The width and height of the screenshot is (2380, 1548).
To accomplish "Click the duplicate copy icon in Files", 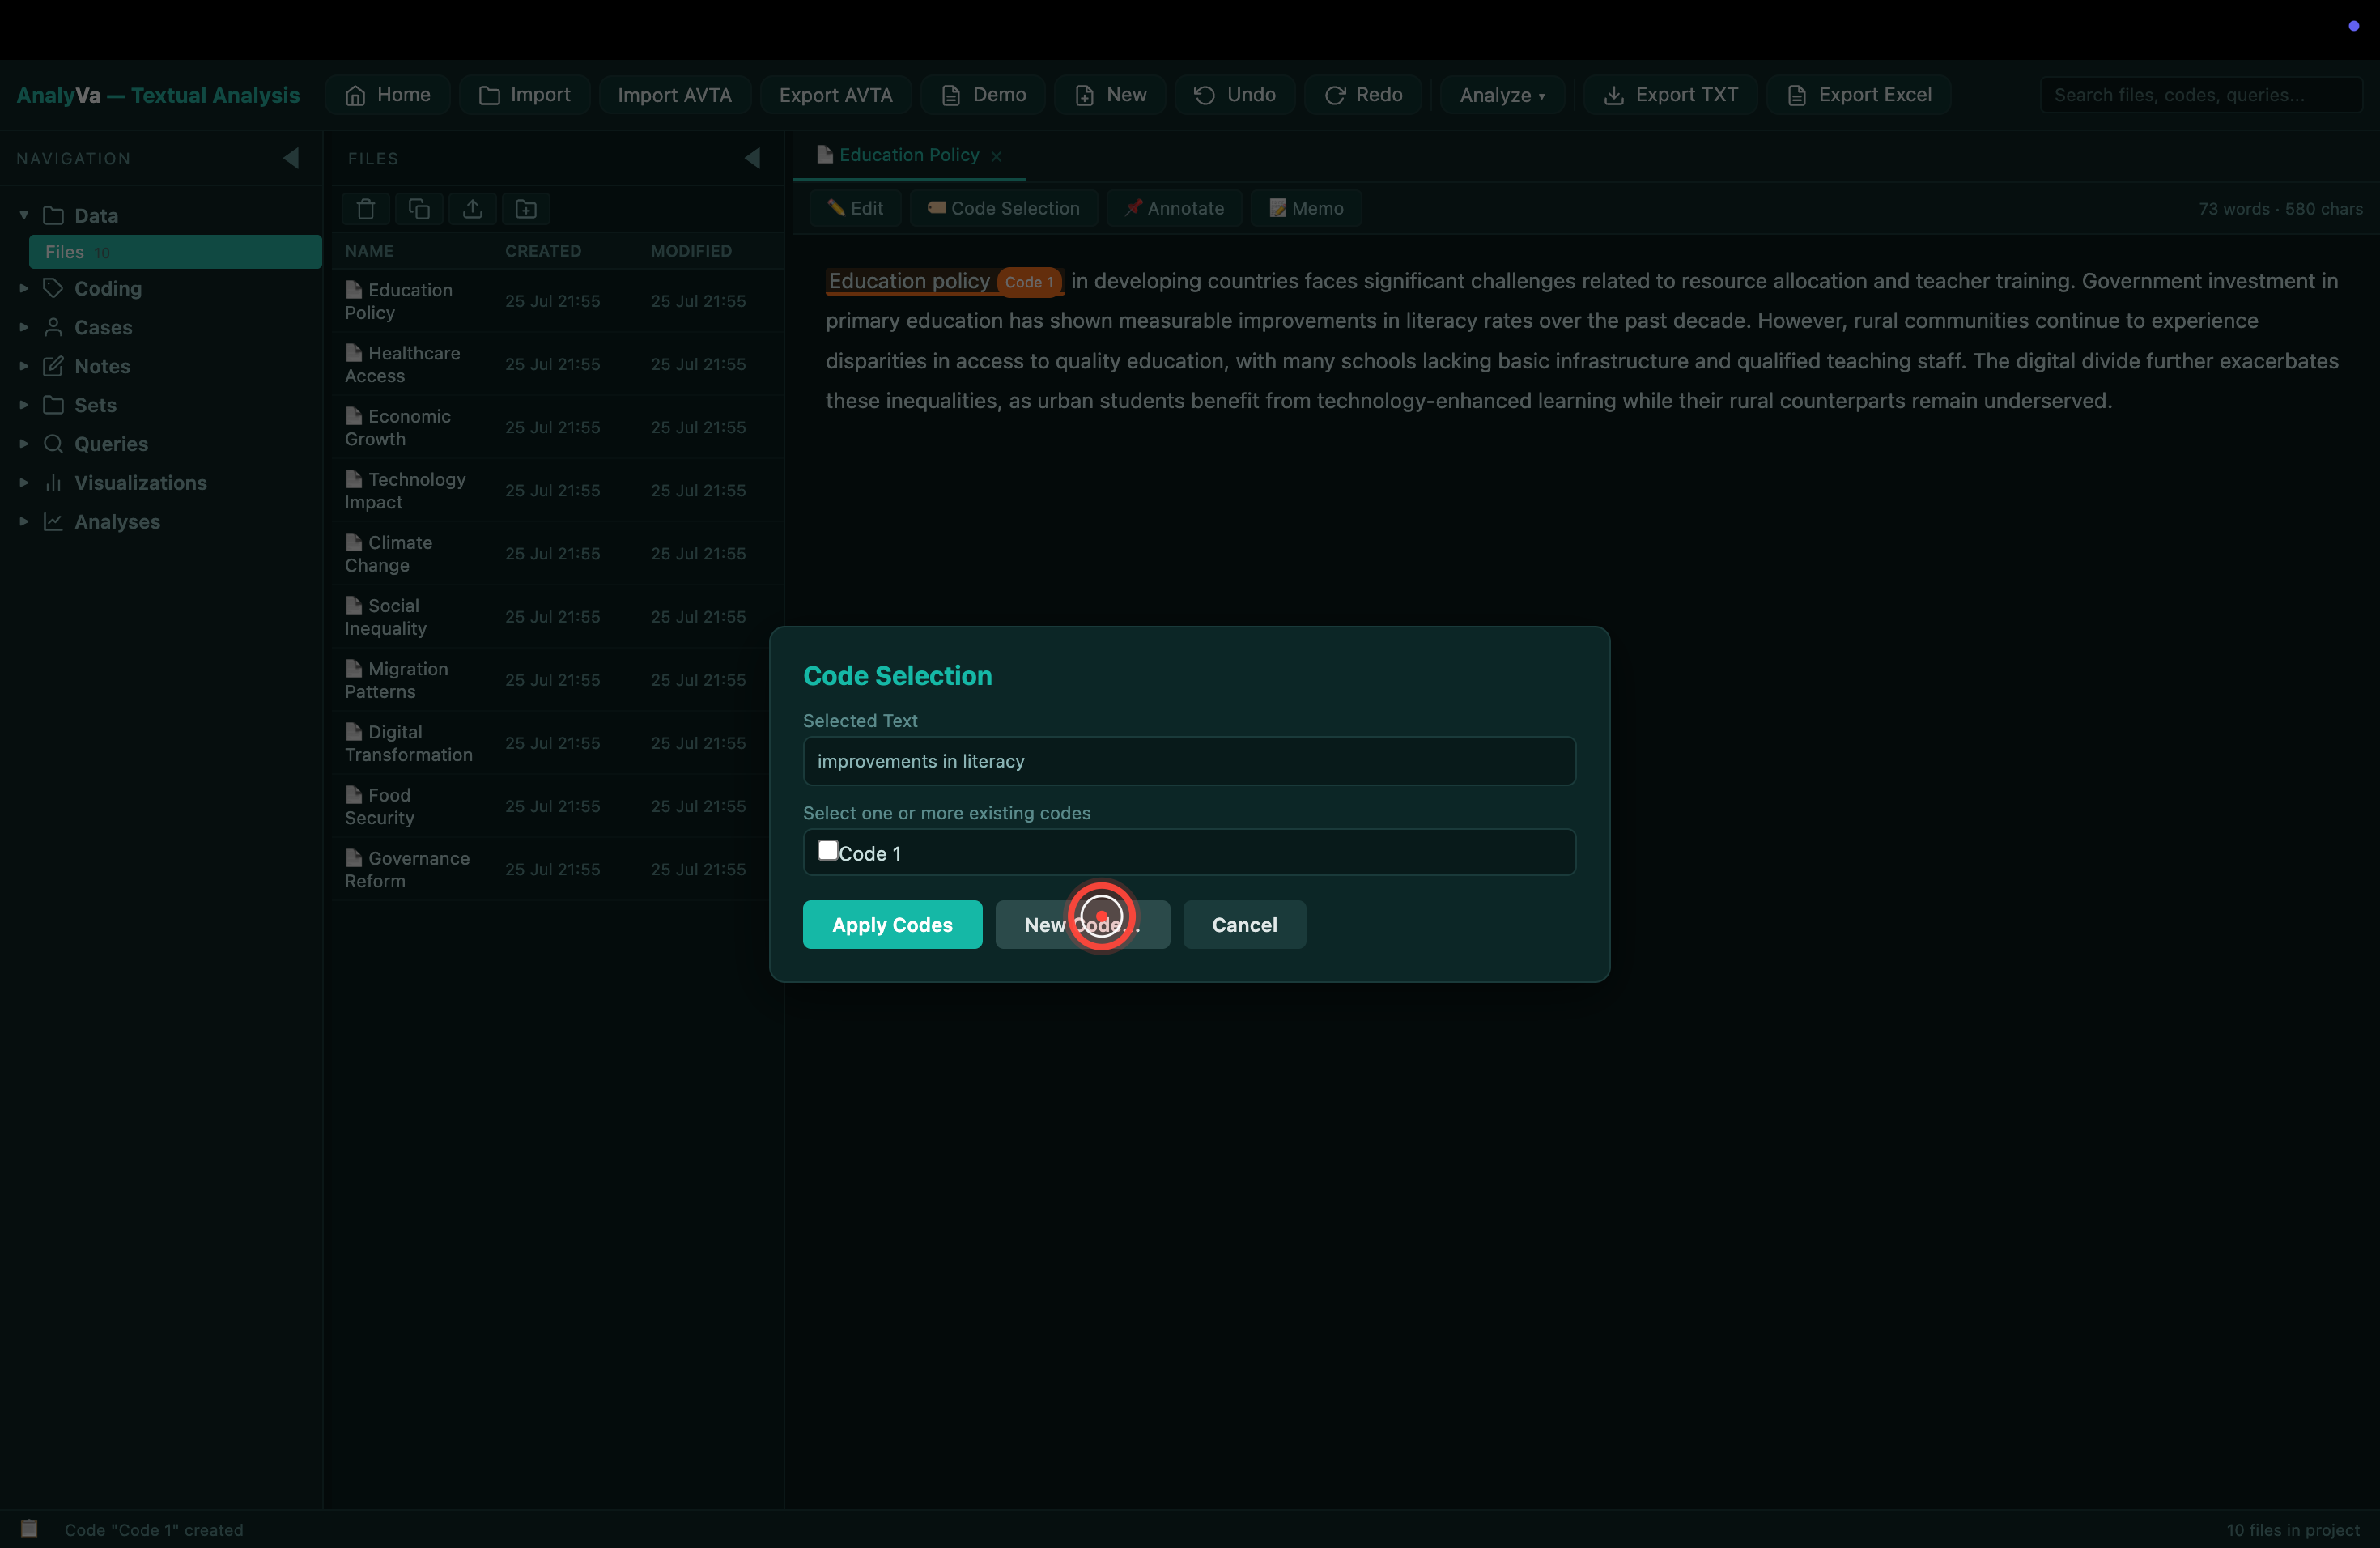I will tap(419, 209).
